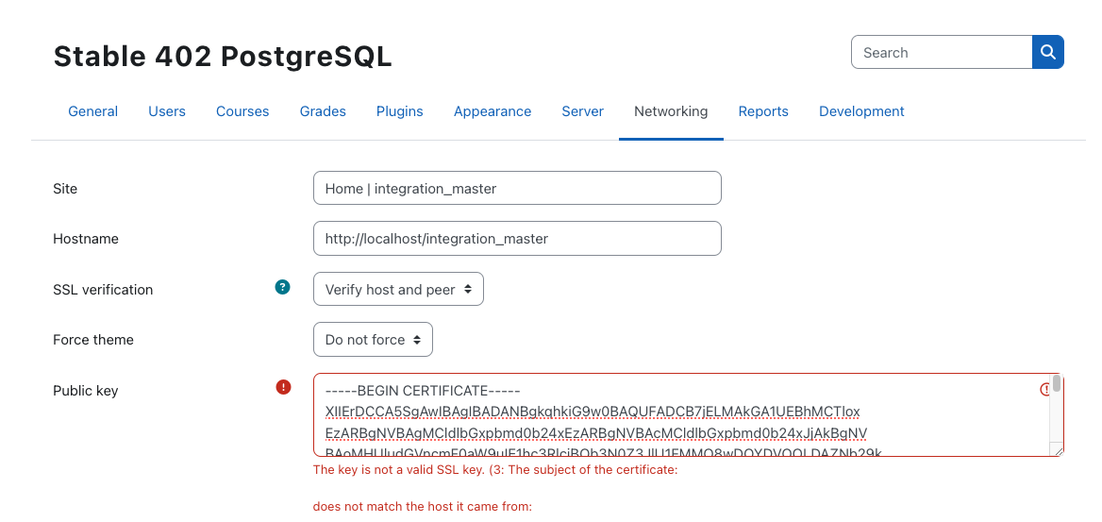
Task: Open the Courses tab
Action: click(x=242, y=111)
